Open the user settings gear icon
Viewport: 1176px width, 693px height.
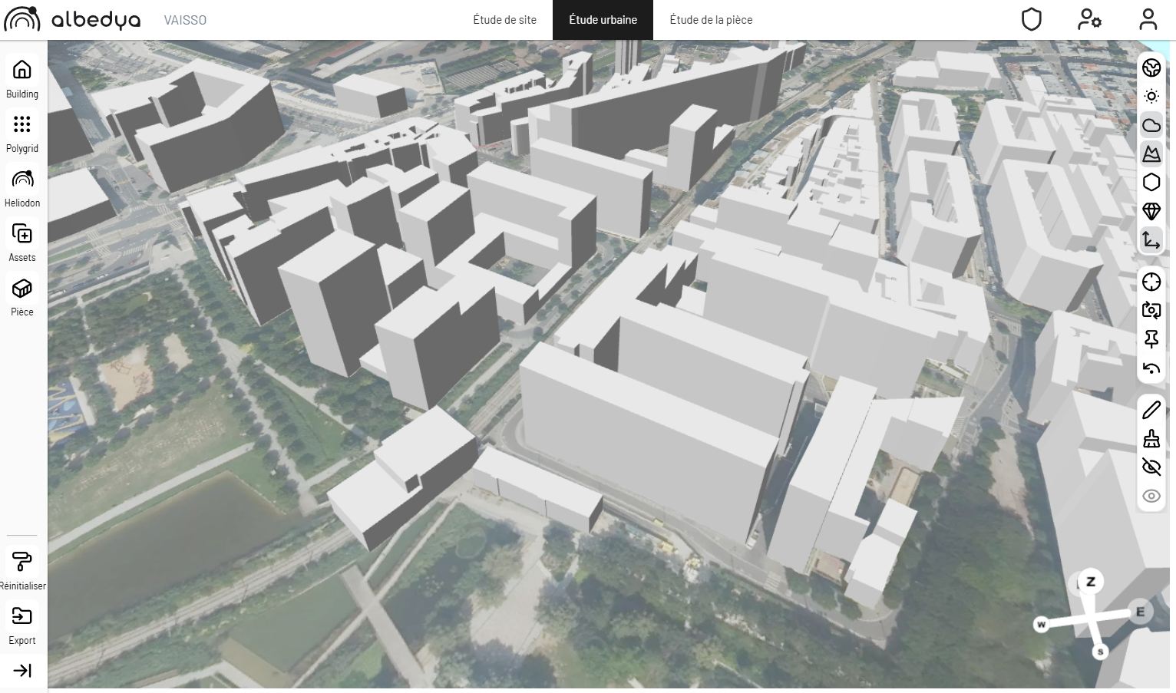pyautogui.click(x=1089, y=19)
